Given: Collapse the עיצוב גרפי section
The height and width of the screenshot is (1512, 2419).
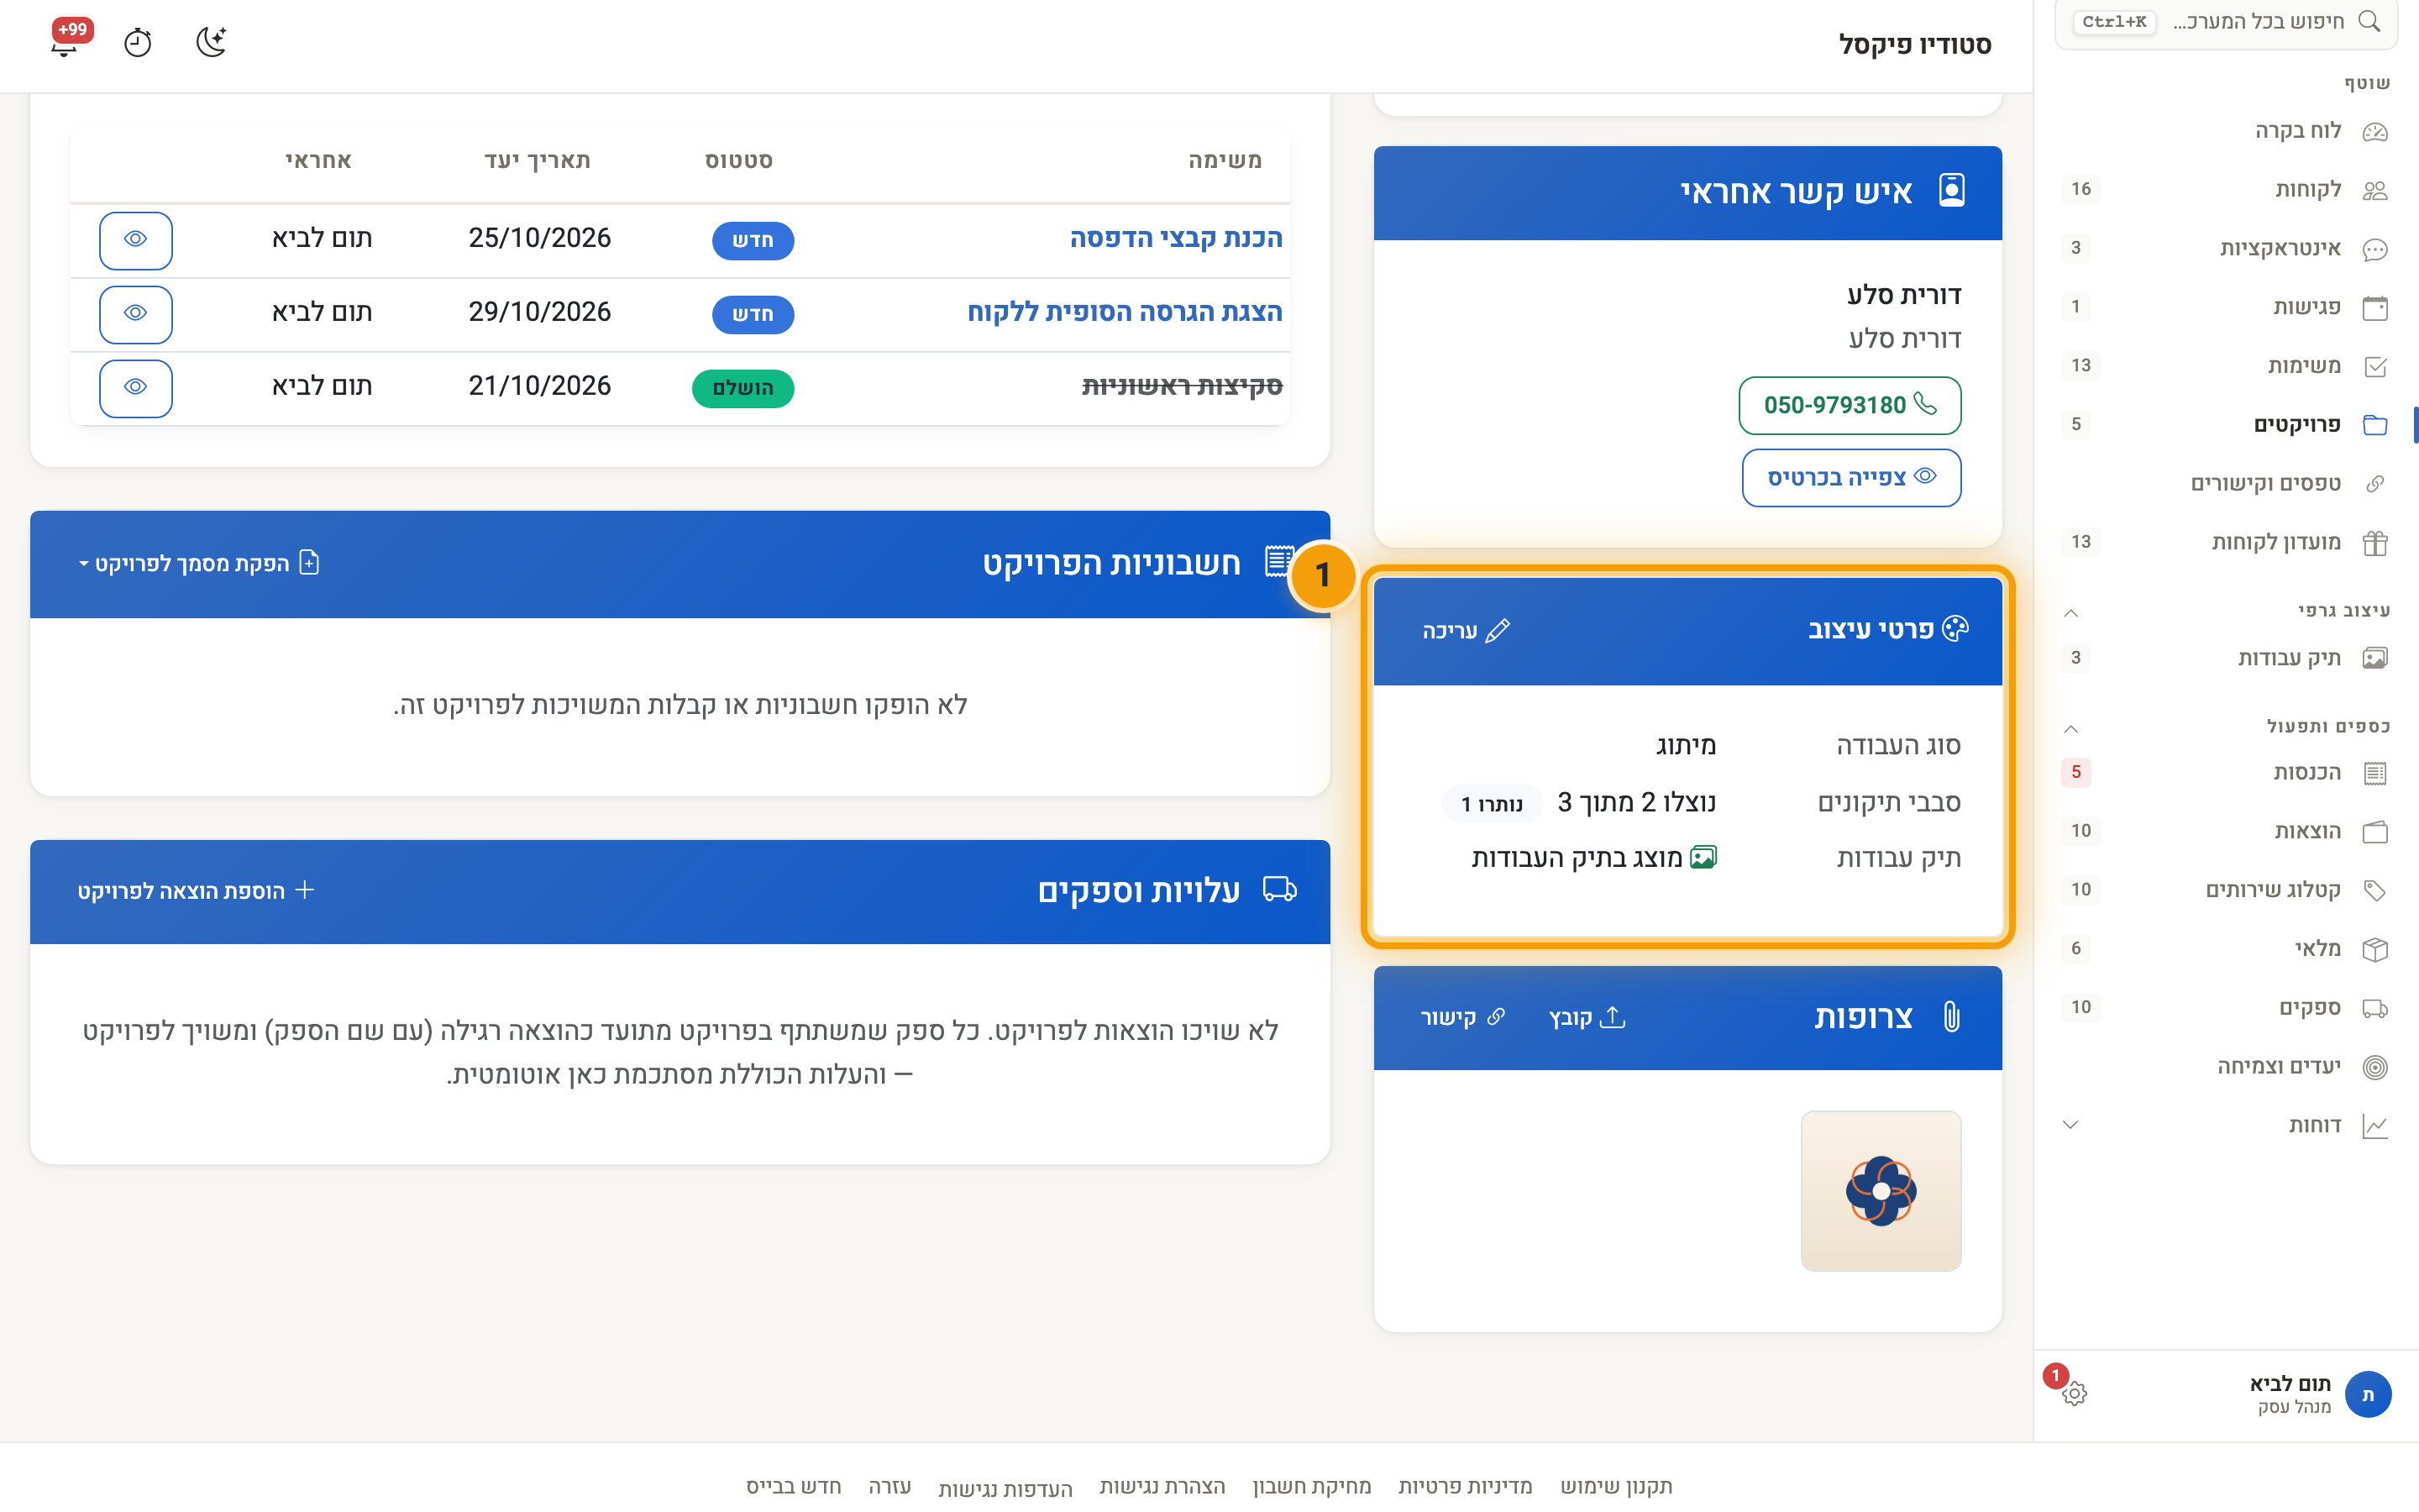Looking at the screenshot, I should click(x=2070, y=612).
